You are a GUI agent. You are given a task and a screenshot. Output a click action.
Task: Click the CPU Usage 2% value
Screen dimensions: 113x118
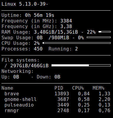(x=37, y=43)
